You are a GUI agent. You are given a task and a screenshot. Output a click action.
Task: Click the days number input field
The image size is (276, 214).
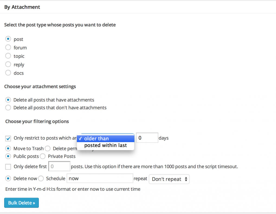[x=147, y=138]
